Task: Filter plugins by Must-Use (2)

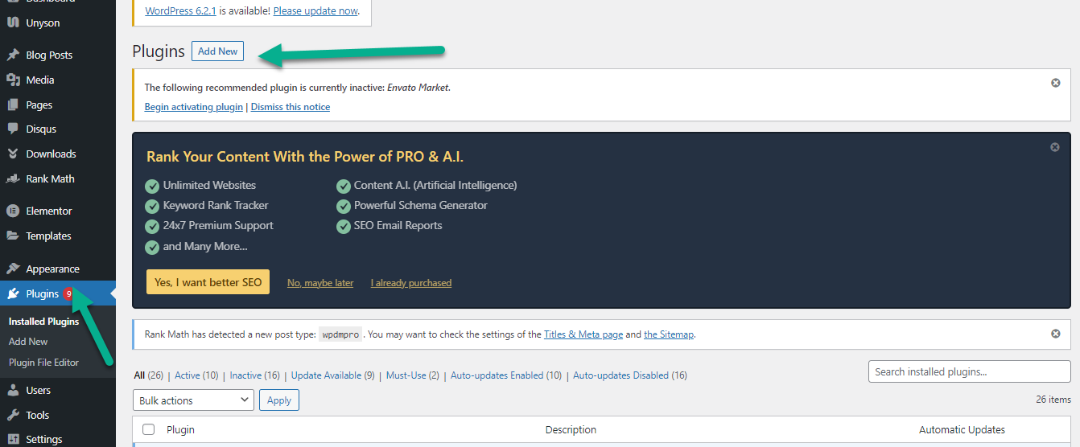Action: point(413,375)
